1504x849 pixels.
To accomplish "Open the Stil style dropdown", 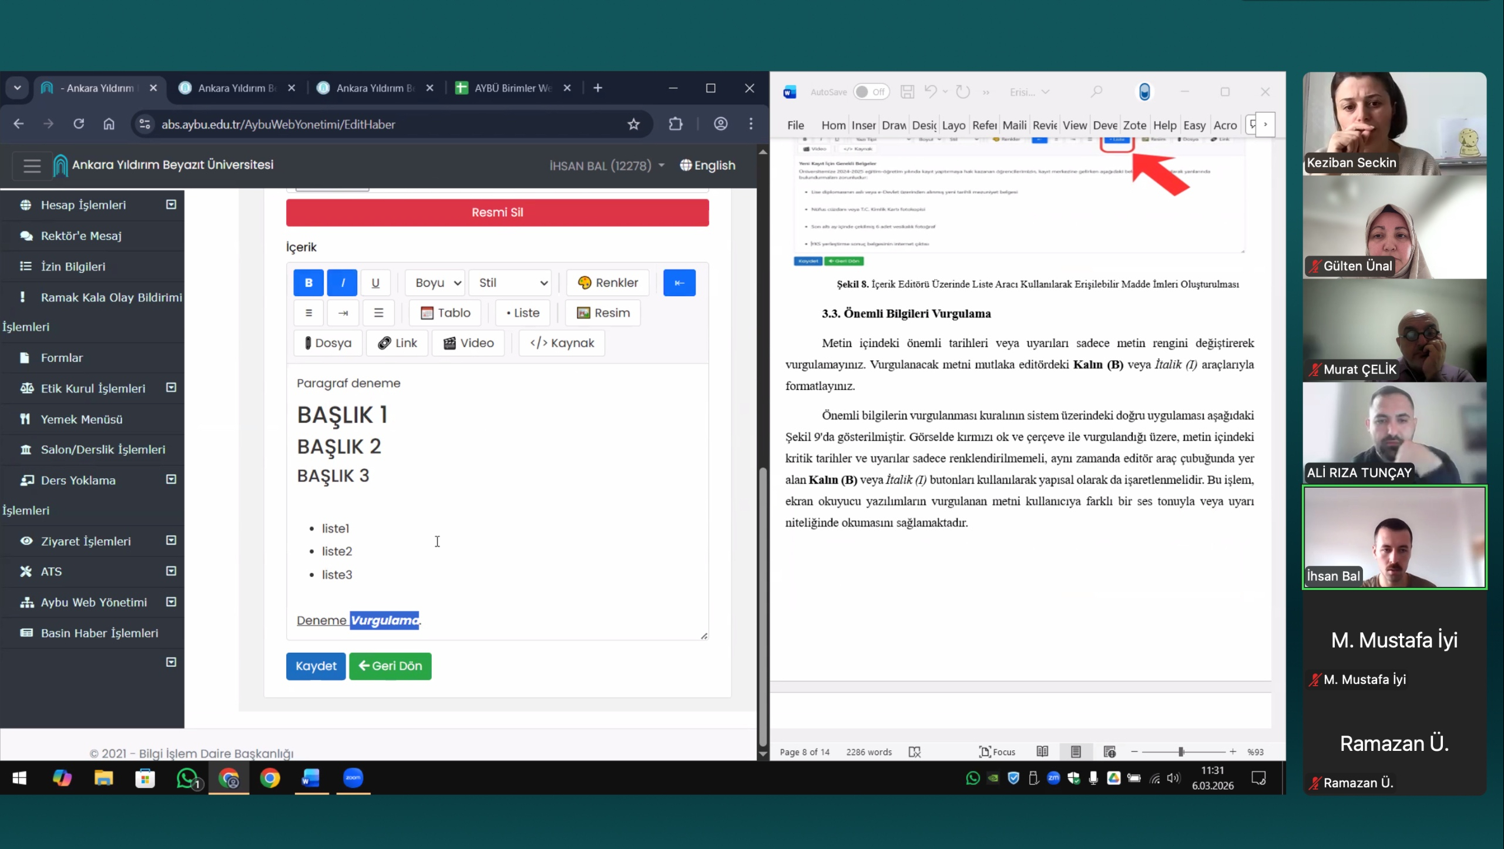I will 510,283.
